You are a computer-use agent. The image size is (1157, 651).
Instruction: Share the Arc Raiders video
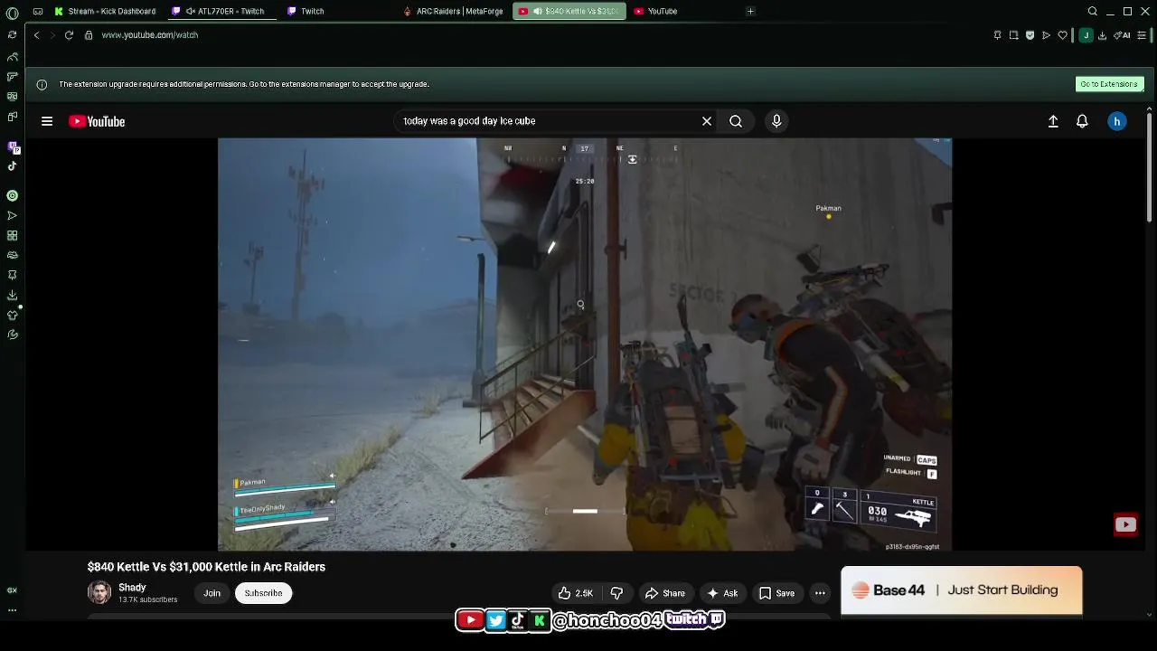(x=664, y=593)
